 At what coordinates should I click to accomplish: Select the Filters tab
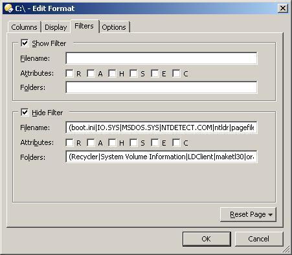(x=84, y=26)
